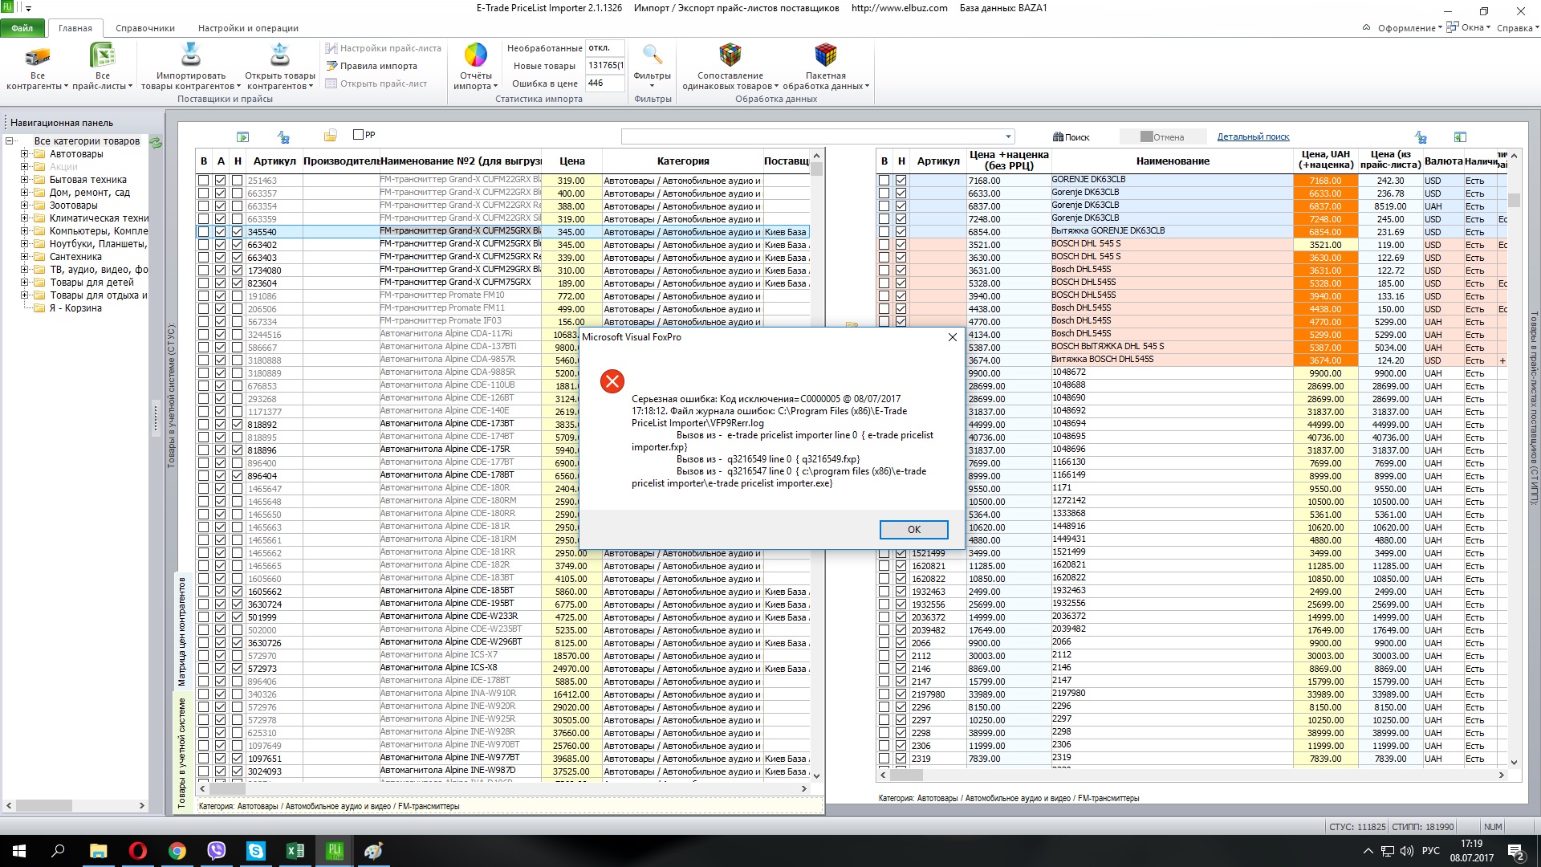Click Пакетная обработка данных cube icon

point(826,55)
